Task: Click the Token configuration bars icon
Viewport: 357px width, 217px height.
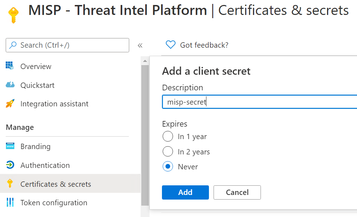Action: click(x=10, y=202)
